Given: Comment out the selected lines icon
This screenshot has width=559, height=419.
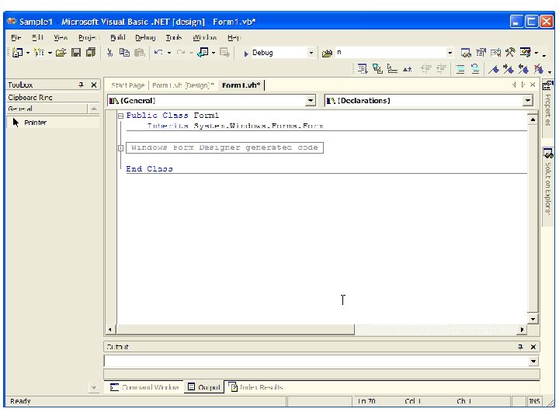Looking at the screenshot, I should pyautogui.click(x=460, y=69).
